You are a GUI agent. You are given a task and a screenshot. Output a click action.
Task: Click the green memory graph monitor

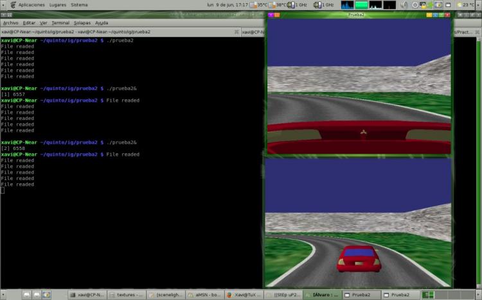(x=361, y=5)
